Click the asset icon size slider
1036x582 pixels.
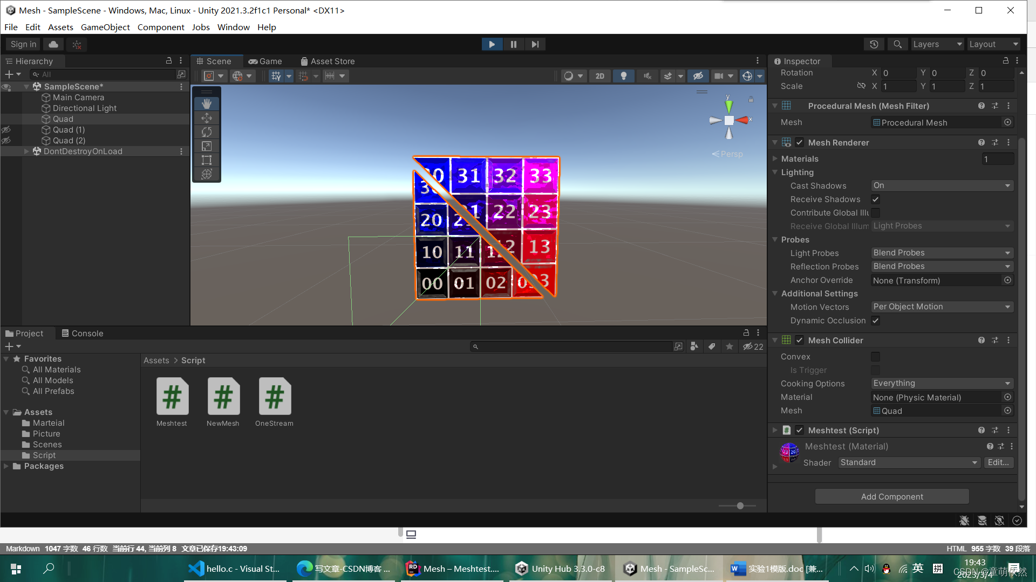coord(740,505)
